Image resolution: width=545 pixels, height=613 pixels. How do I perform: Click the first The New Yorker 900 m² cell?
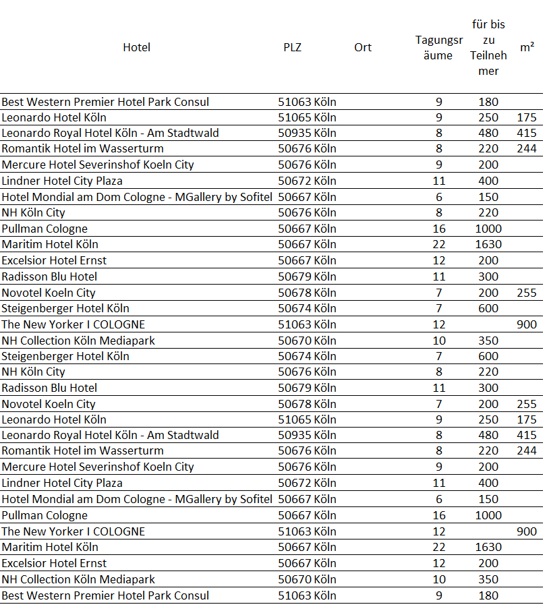[527, 324]
